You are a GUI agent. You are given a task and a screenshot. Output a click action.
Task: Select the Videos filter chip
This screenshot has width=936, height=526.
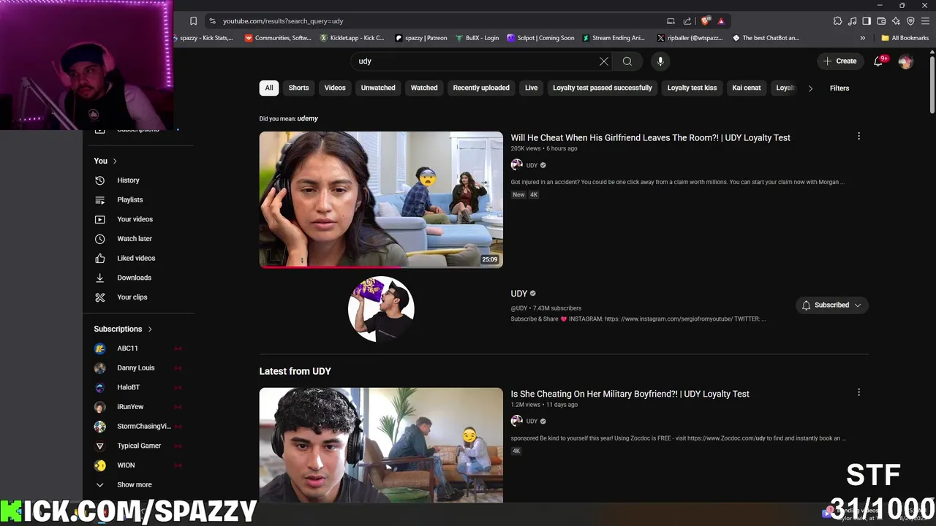335,88
